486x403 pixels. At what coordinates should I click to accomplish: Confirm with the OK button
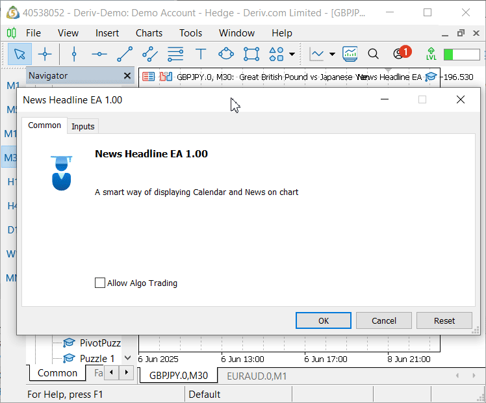click(324, 320)
